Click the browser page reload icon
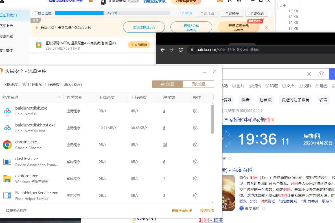 (x=181, y=49)
